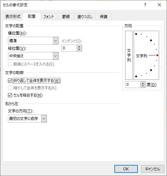Switch to the フォント tab

click(49, 16)
